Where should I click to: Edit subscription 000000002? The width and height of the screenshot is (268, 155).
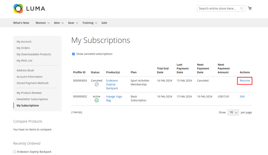tap(242, 96)
